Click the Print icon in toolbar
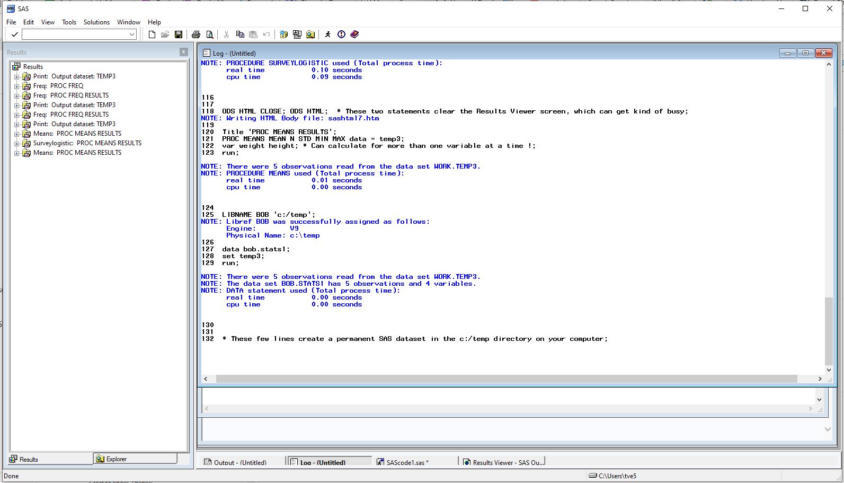Image resolution: width=844 pixels, height=483 pixels. 196,34
